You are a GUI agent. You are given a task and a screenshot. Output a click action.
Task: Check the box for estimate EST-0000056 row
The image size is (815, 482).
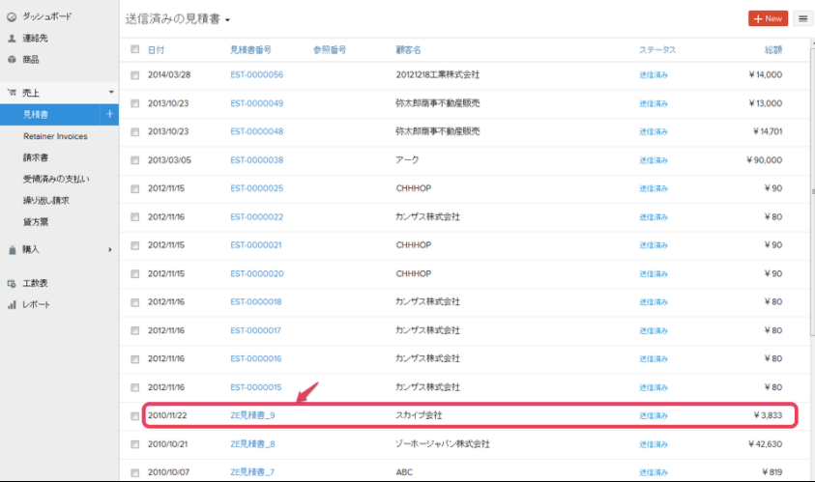point(135,74)
